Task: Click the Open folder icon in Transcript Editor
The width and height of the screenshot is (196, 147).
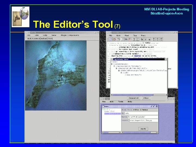Action: click(114, 39)
